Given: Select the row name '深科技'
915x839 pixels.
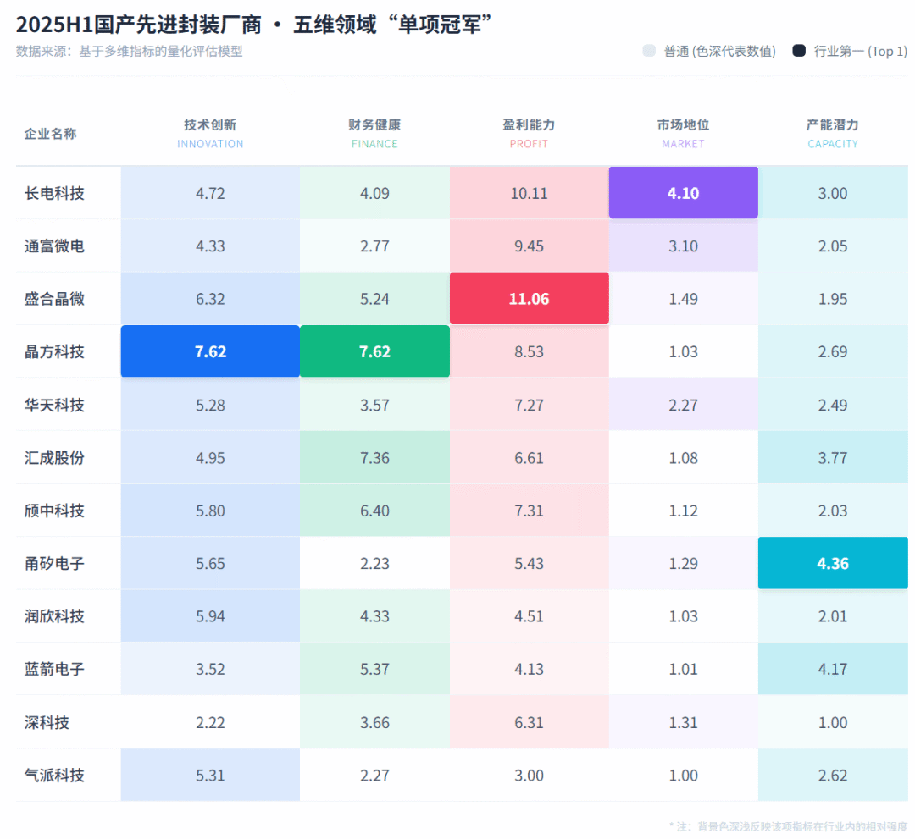Looking at the screenshot, I should [47, 722].
